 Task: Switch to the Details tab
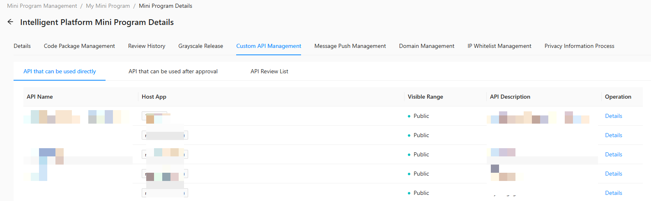point(22,46)
